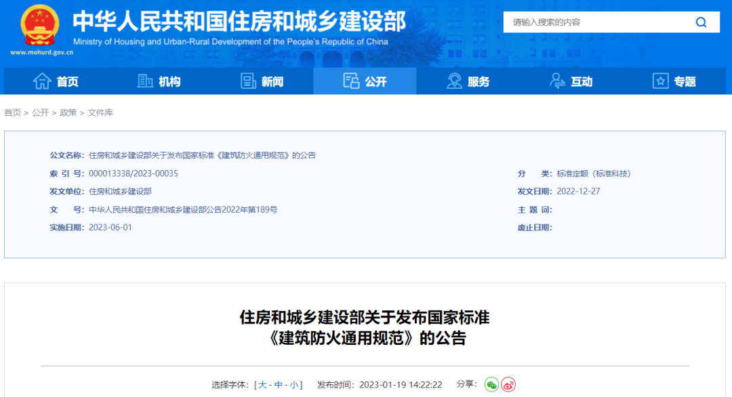Click the house icon beside 首页
Screen dimensions: 732x397
[42, 81]
